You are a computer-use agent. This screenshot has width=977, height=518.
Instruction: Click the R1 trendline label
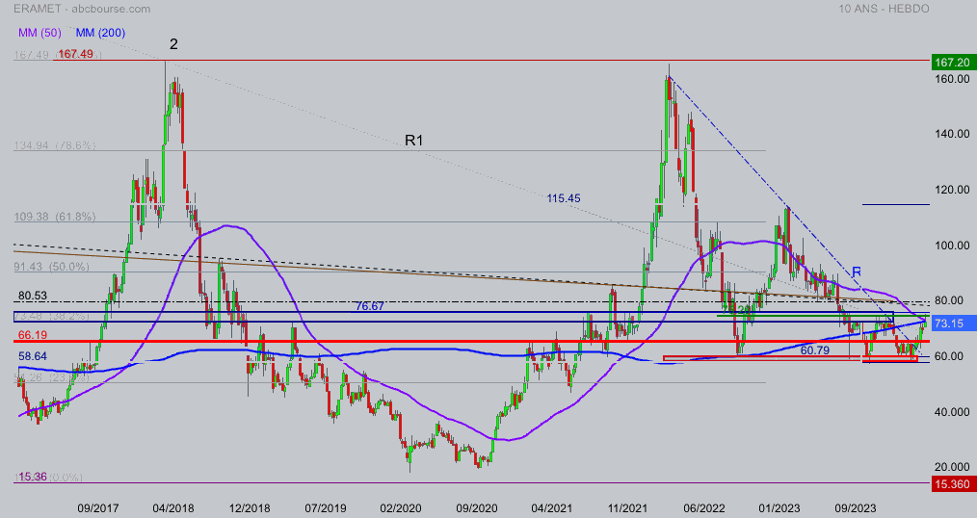414,141
